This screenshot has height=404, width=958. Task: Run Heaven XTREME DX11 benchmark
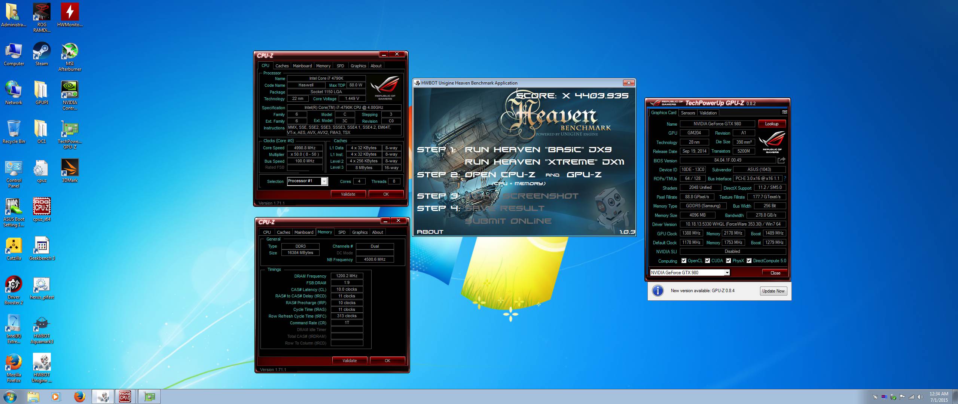[x=544, y=162]
